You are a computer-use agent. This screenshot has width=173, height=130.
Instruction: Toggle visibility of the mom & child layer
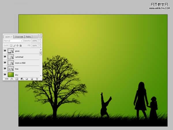(5, 63)
